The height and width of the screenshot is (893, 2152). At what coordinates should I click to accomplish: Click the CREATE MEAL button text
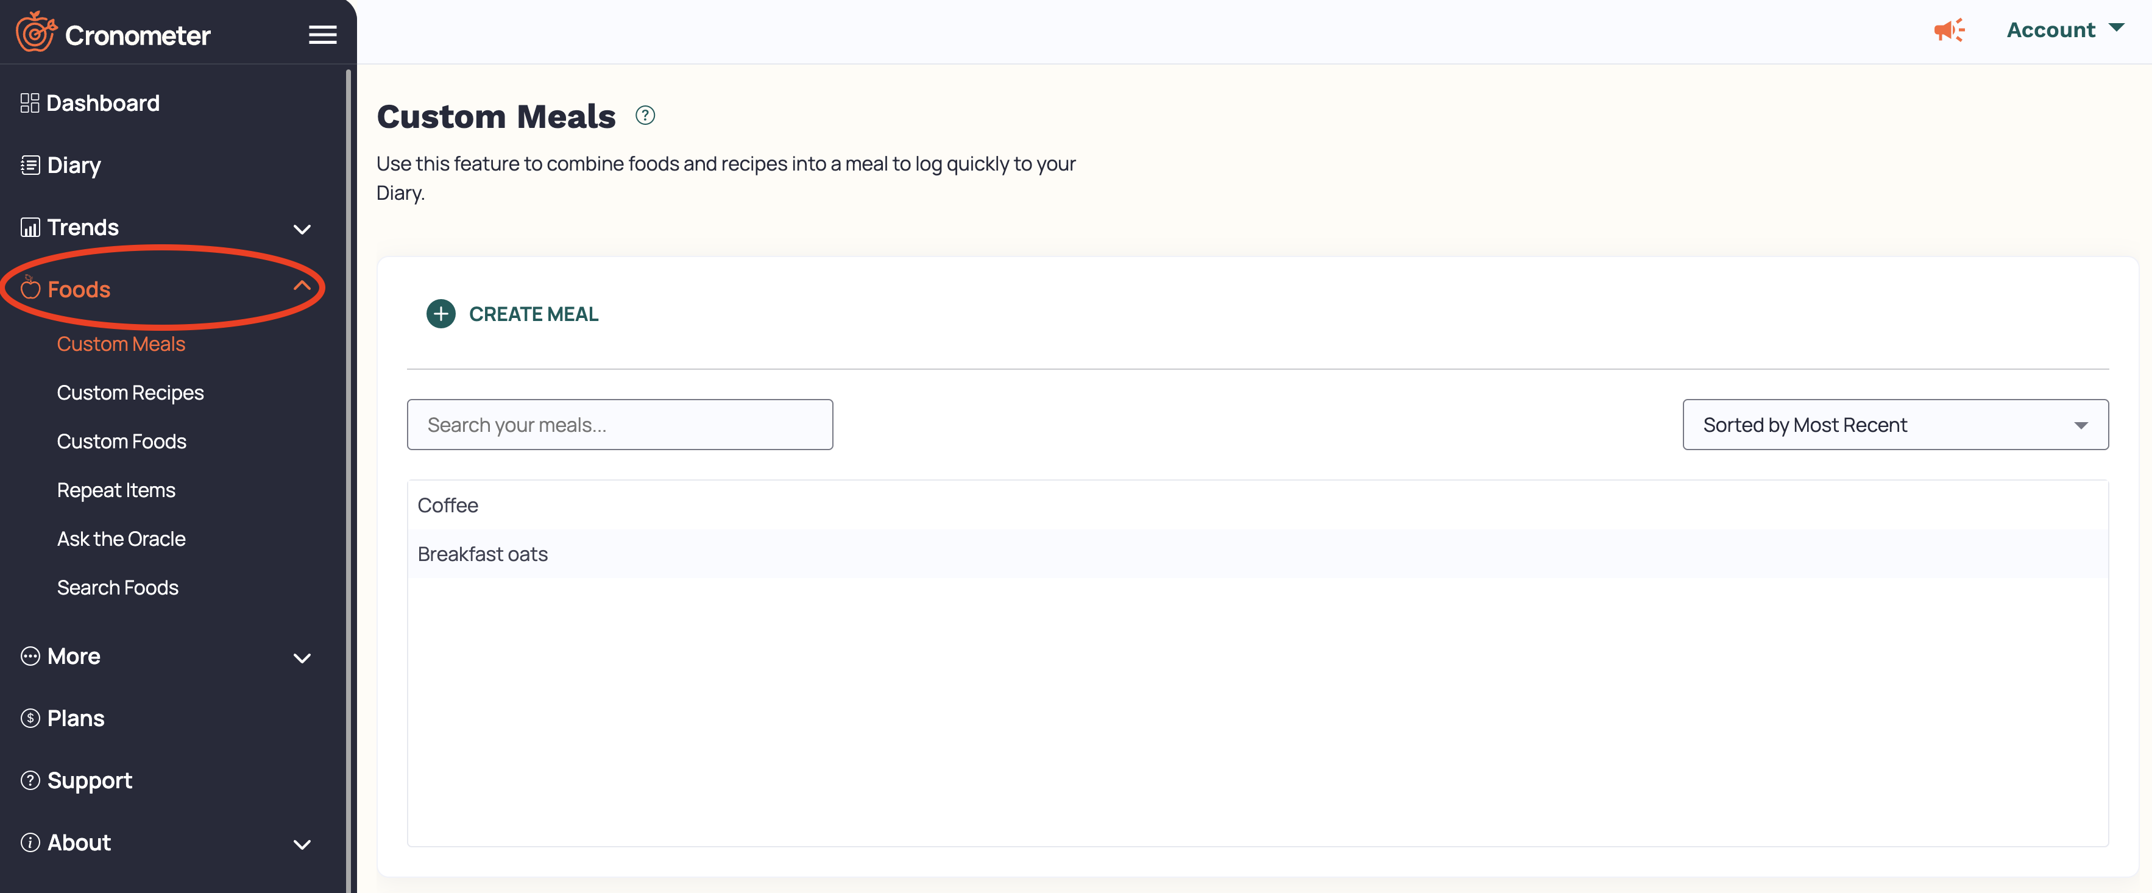point(534,314)
